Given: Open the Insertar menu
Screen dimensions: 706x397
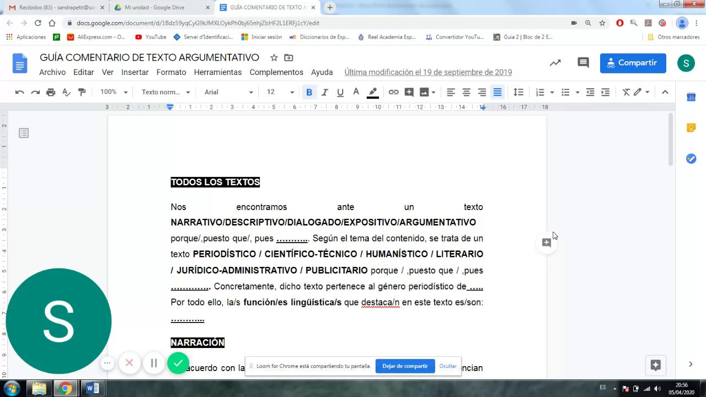Looking at the screenshot, I should 135,72.
